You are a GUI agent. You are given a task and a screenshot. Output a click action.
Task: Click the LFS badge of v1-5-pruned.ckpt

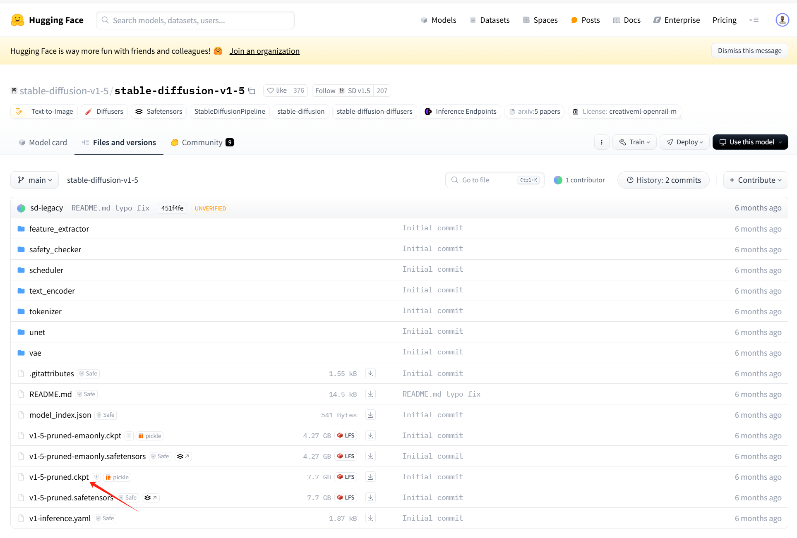(x=346, y=477)
